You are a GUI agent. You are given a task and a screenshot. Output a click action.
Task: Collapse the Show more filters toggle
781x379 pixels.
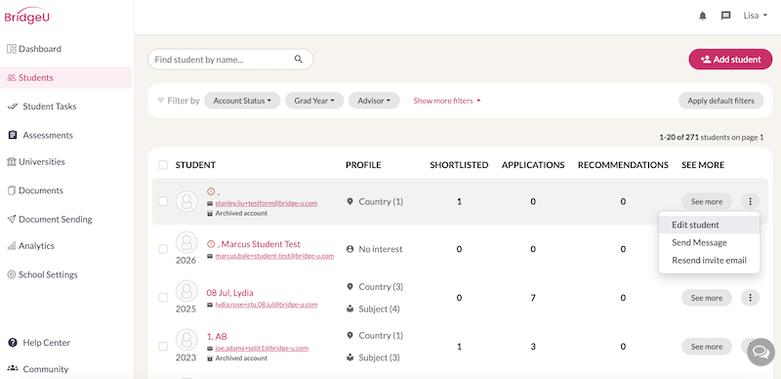click(x=447, y=101)
